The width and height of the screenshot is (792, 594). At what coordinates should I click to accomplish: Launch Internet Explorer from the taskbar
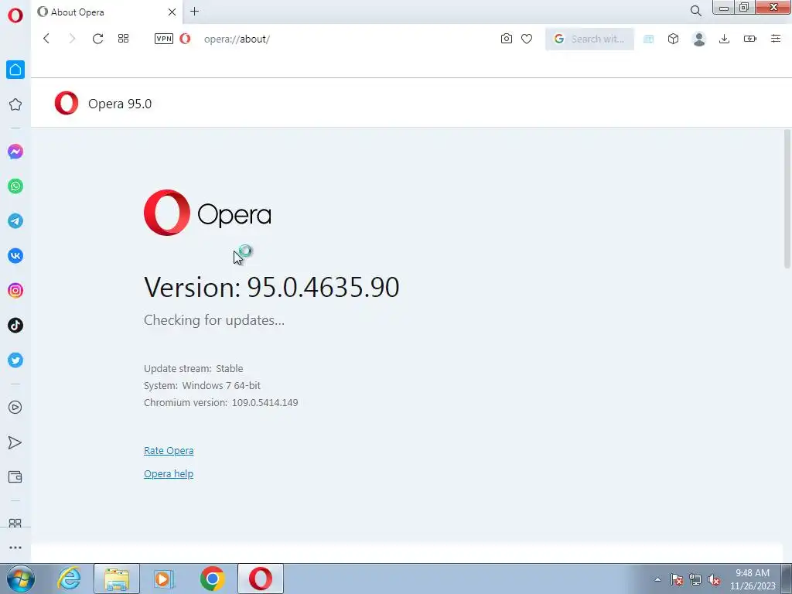tap(69, 579)
